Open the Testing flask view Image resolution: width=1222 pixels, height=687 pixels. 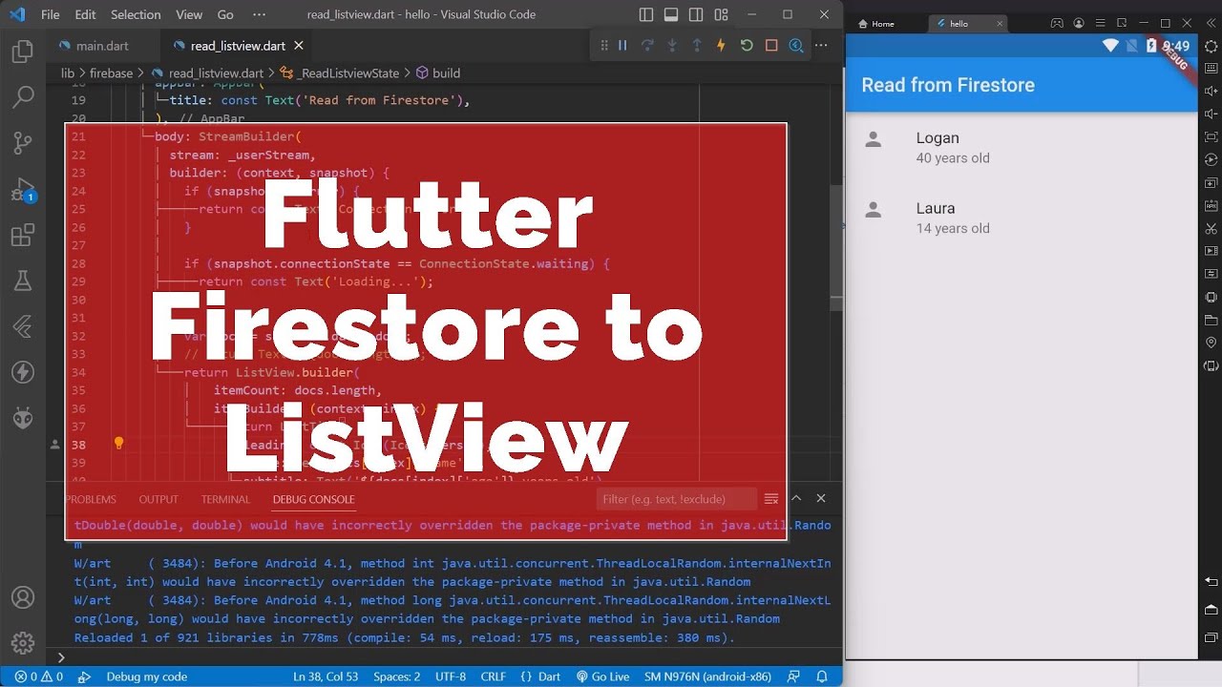(x=23, y=281)
